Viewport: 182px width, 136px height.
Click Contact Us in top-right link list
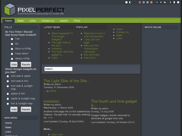point(122,32)
